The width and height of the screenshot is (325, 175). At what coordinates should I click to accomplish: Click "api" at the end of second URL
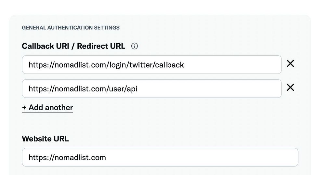132,88
